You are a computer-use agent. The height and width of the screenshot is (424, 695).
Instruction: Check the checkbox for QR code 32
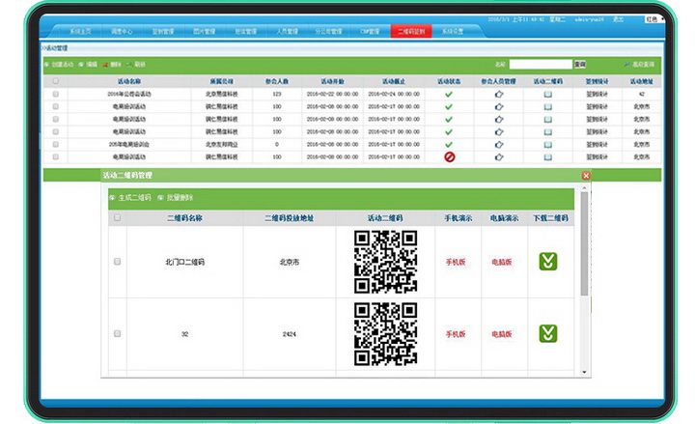pyautogui.click(x=117, y=333)
